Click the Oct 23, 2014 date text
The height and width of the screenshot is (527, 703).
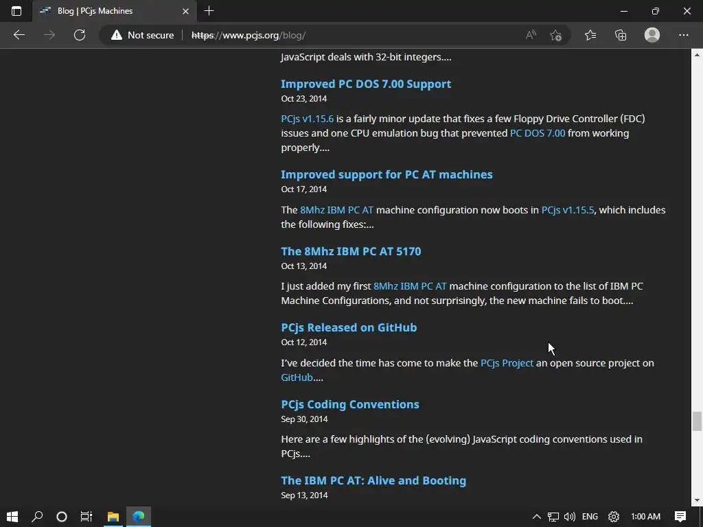(x=304, y=99)
